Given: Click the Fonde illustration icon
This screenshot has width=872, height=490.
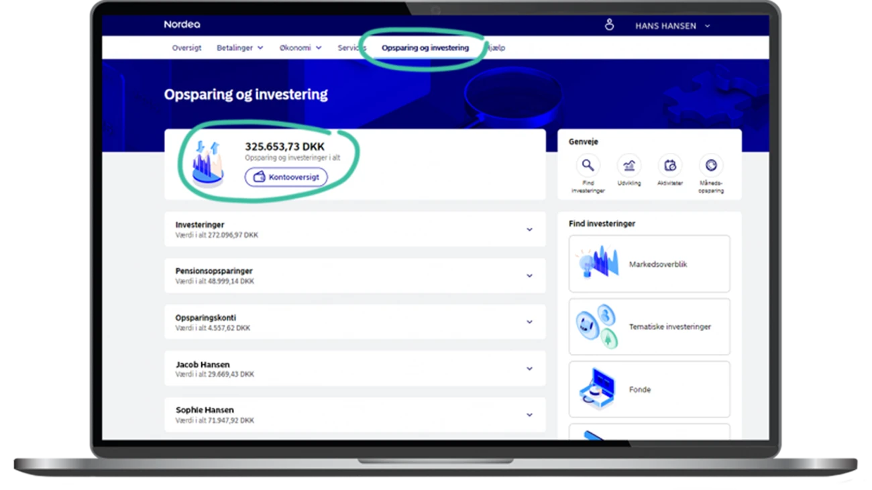Looking at the screenshot, I should (x=596, y=389).
